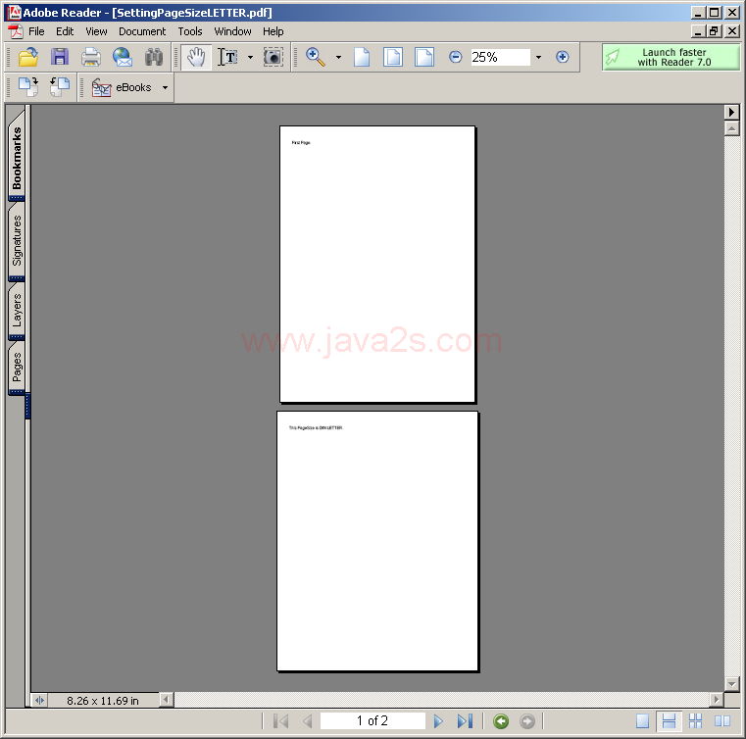Click the '1 of 2' page number field
746x739 pixels.
(373, 721)
